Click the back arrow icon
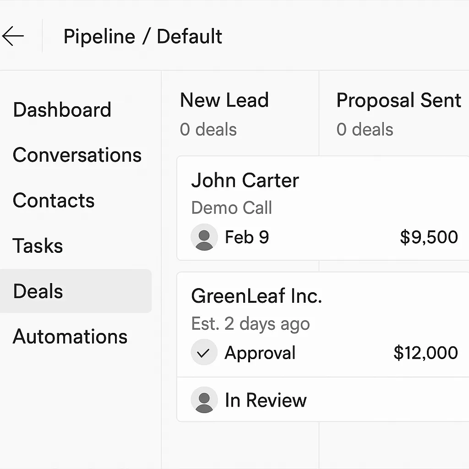This screenshot has height=469, width=469. [13, 36]
